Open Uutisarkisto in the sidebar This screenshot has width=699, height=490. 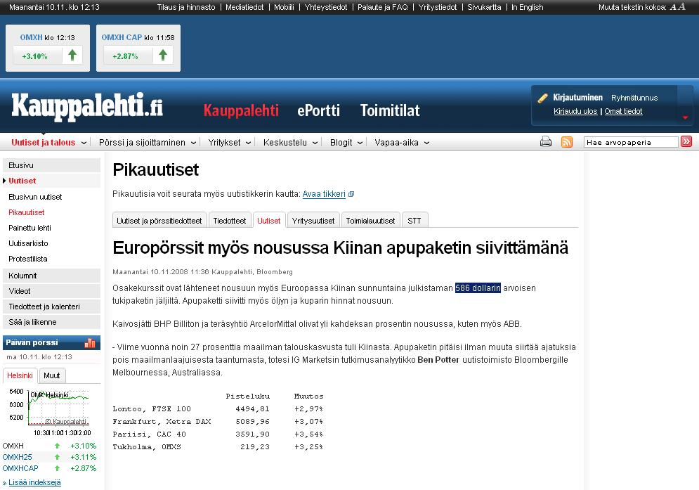[28, 243]
